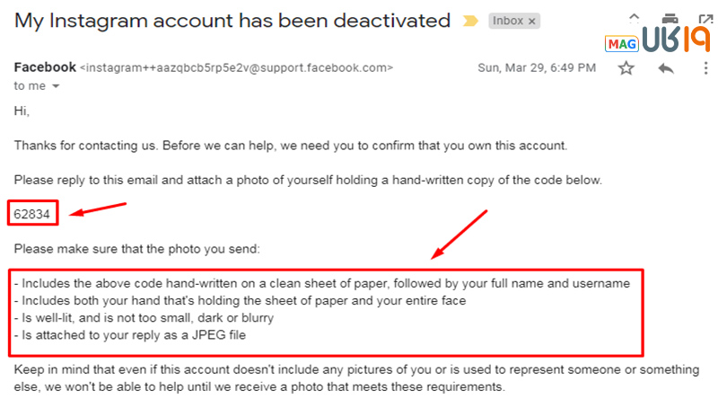Open the three-dot more options menu
The image size is (718, 399).
705,68
